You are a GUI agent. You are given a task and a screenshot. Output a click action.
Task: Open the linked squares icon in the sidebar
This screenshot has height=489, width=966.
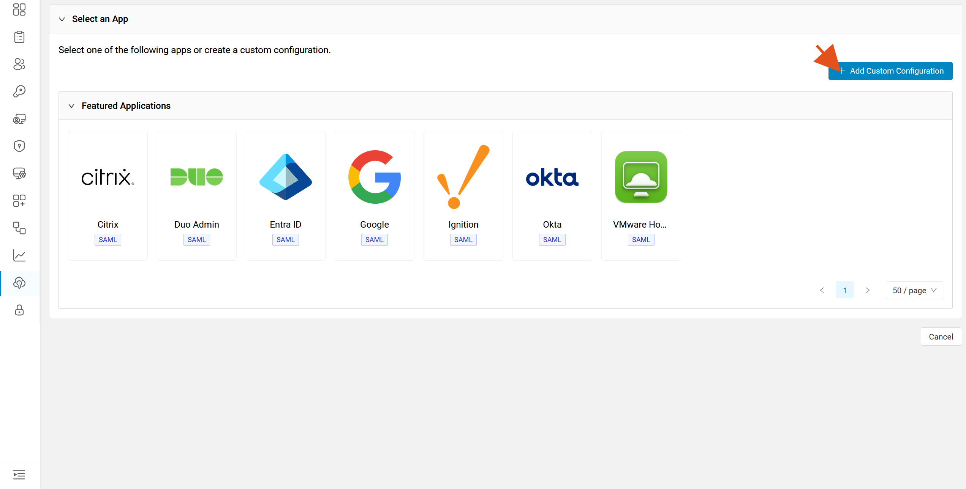point(19,228)
